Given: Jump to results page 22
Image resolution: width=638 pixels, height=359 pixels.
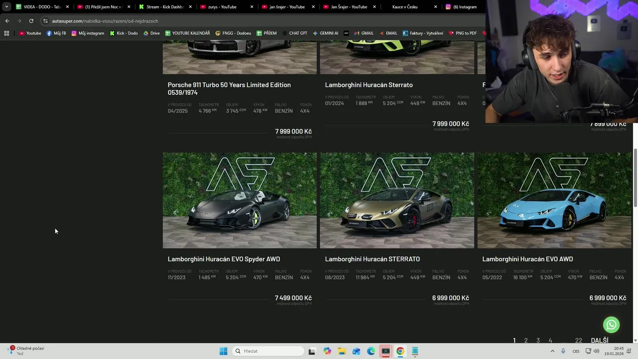Looking at the screenshot, I should click(x=578, y=340).
